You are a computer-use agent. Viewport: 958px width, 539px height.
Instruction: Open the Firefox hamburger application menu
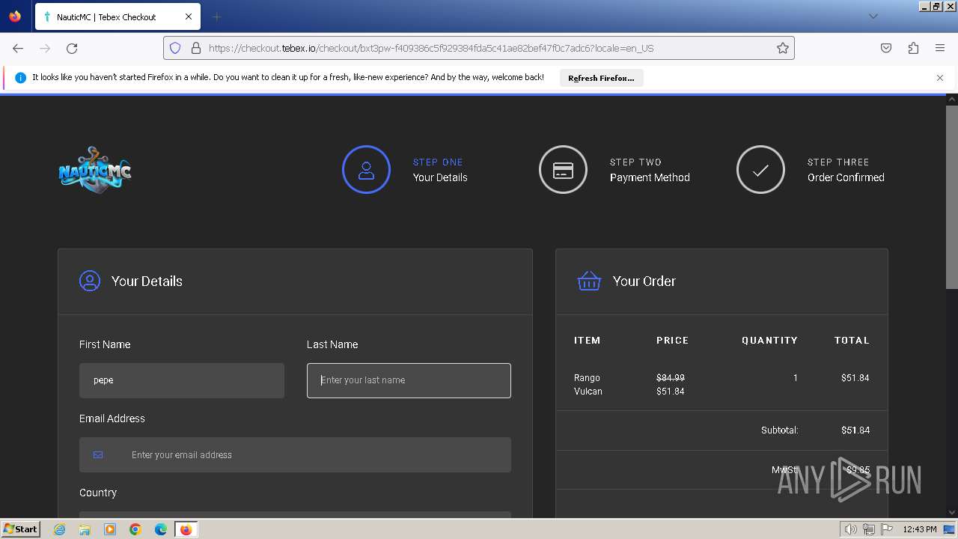click(940, 48)
